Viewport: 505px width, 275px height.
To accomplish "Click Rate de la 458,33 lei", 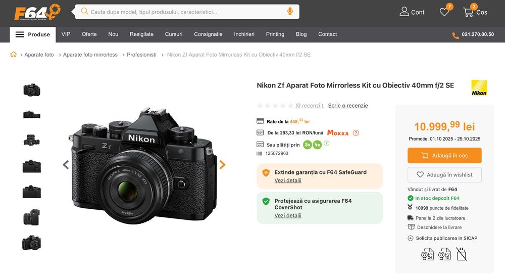I will [288, 121].
